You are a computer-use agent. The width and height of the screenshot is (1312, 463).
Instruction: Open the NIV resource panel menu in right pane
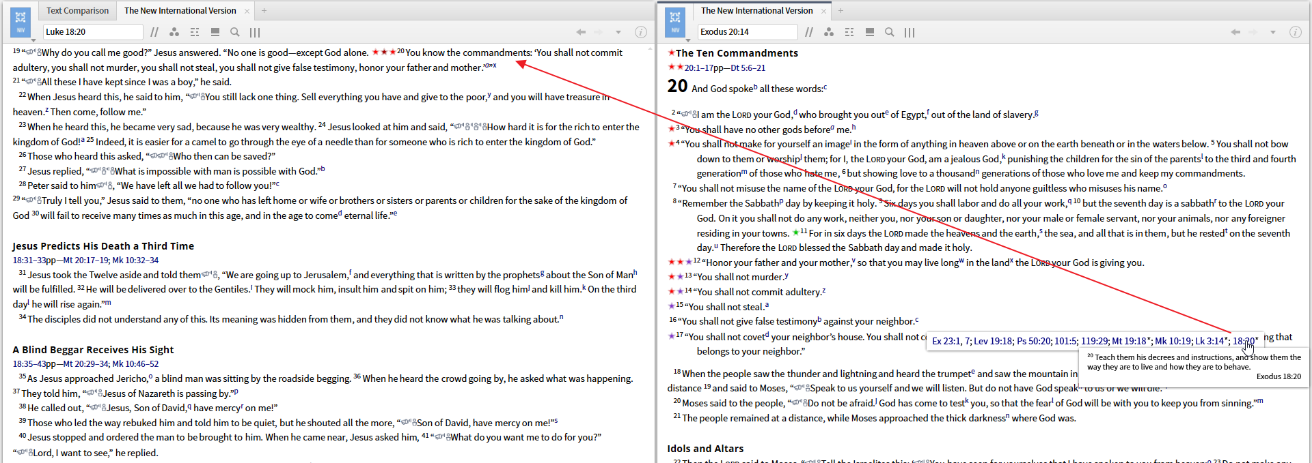point(675,22)
